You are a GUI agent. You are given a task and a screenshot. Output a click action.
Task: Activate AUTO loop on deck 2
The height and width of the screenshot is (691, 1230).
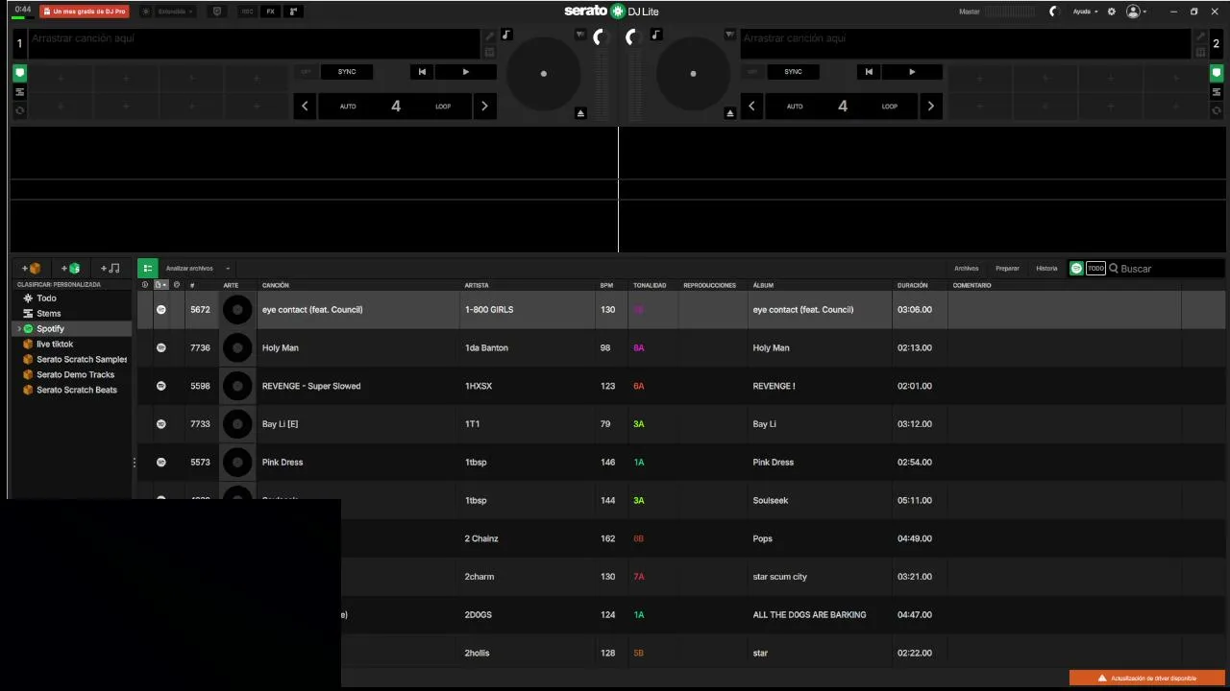[795, 107]
